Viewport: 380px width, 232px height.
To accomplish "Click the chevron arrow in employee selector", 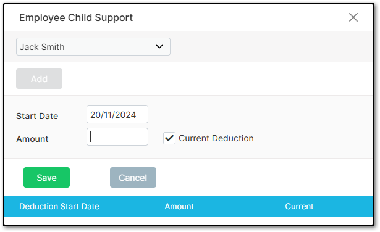I will [x=159, y=46].
